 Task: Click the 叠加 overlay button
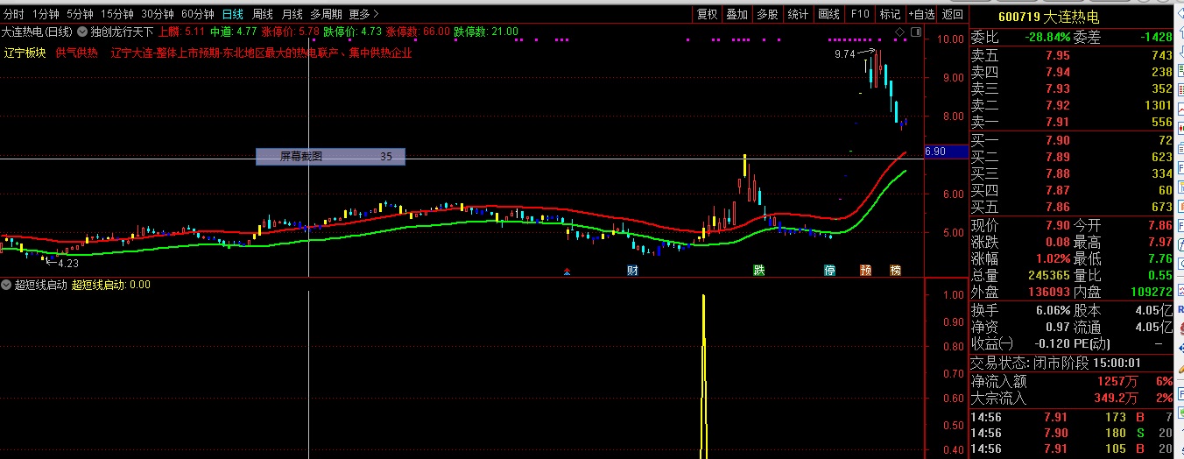(x=737, y=14)
